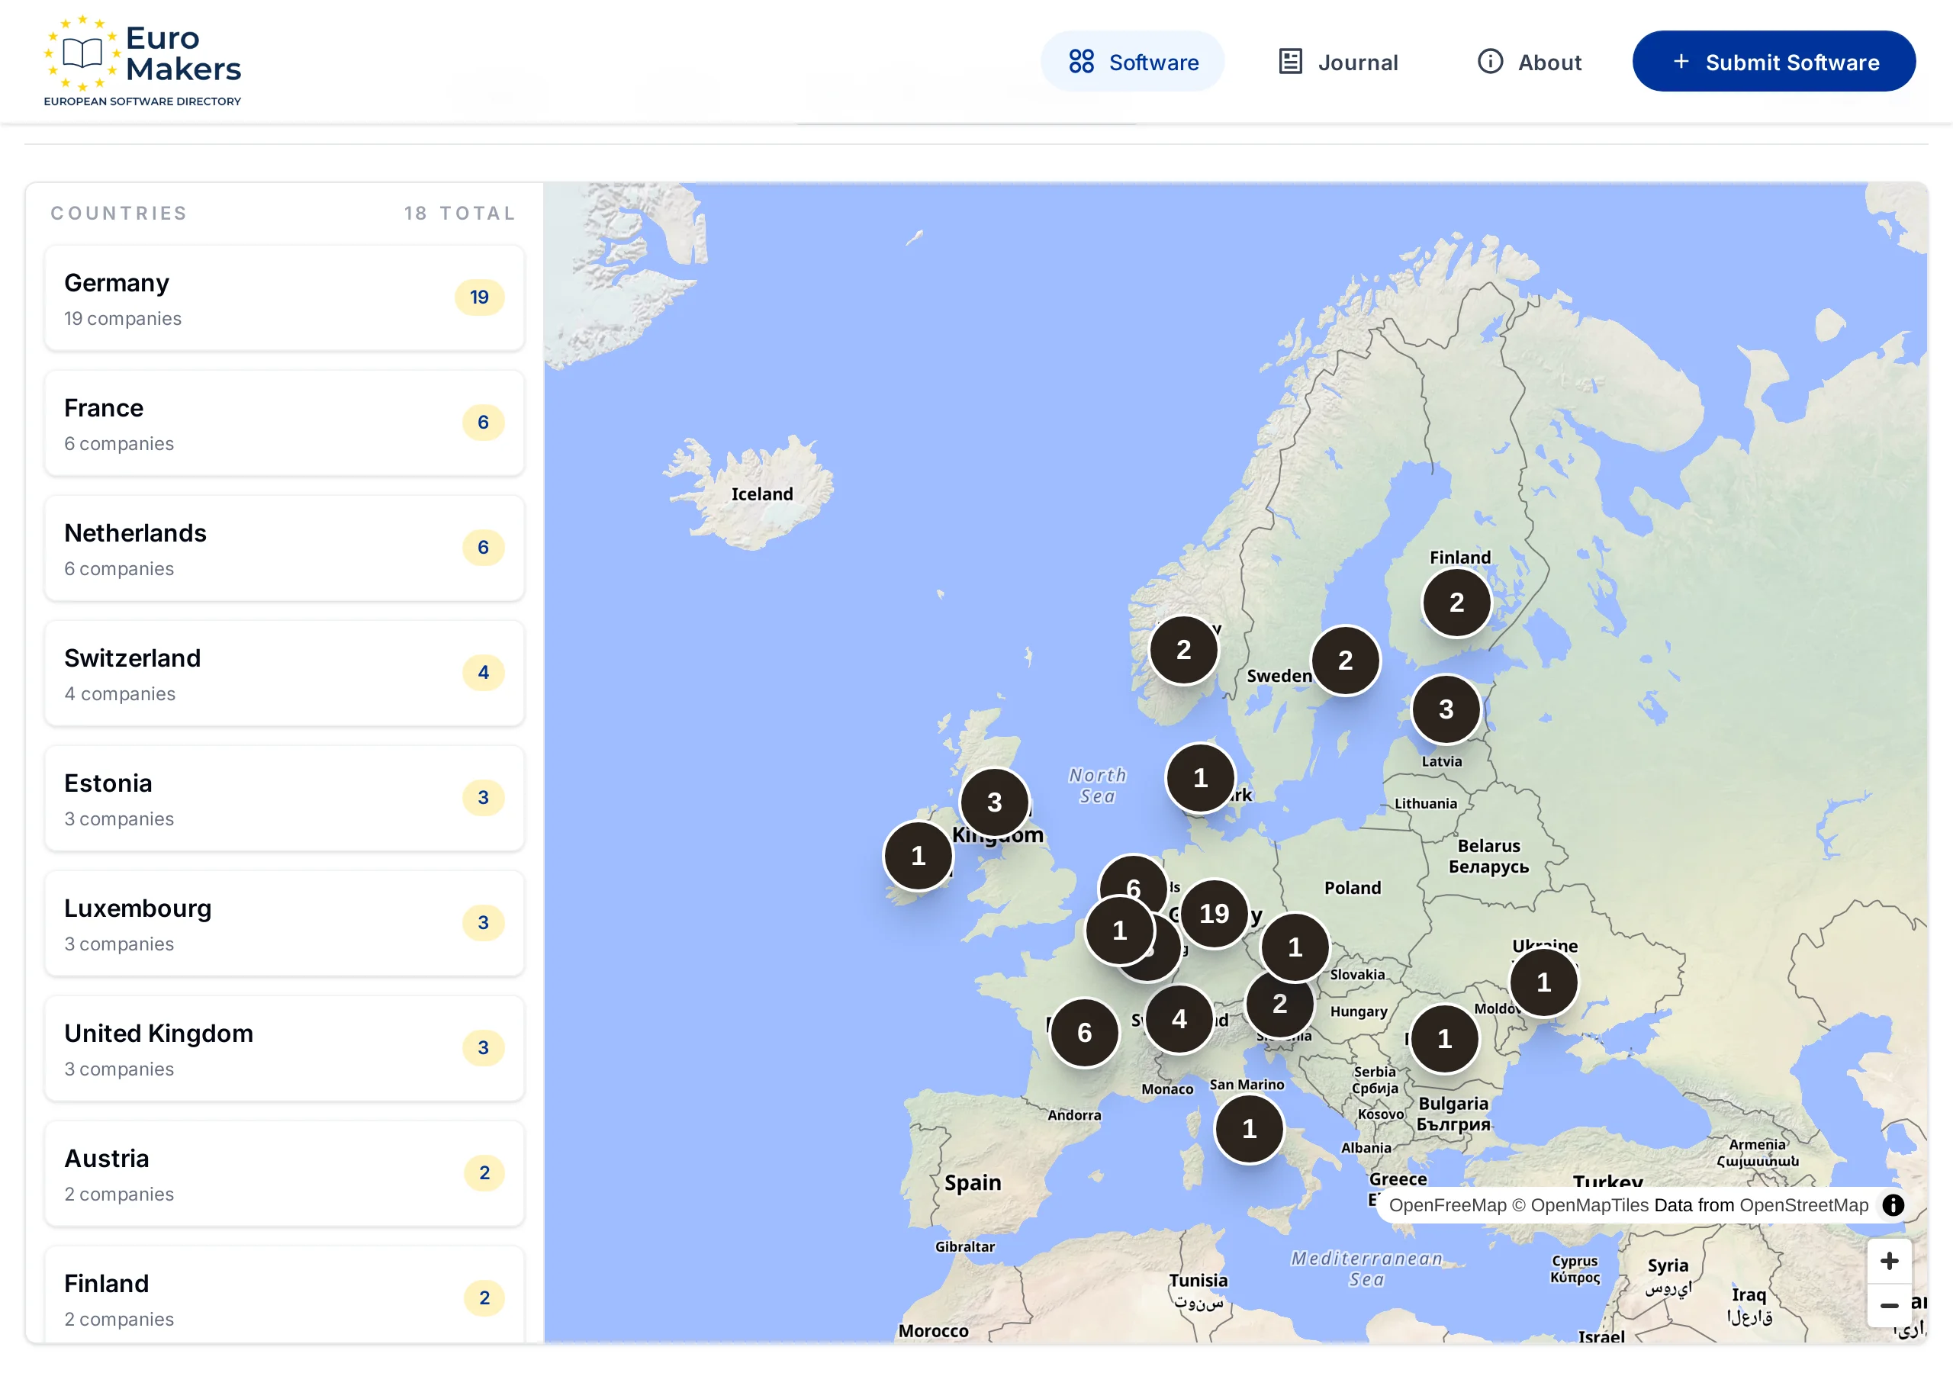Select the Austria country card
Screen dimensions: 1953x1373
(284, 1174)
